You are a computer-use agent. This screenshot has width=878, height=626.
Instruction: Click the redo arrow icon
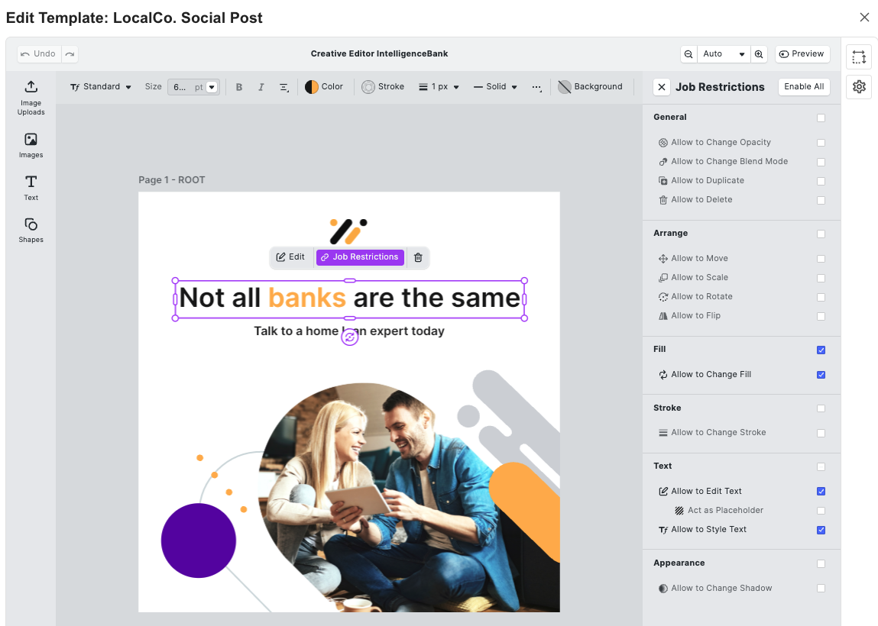pos(70,54)
